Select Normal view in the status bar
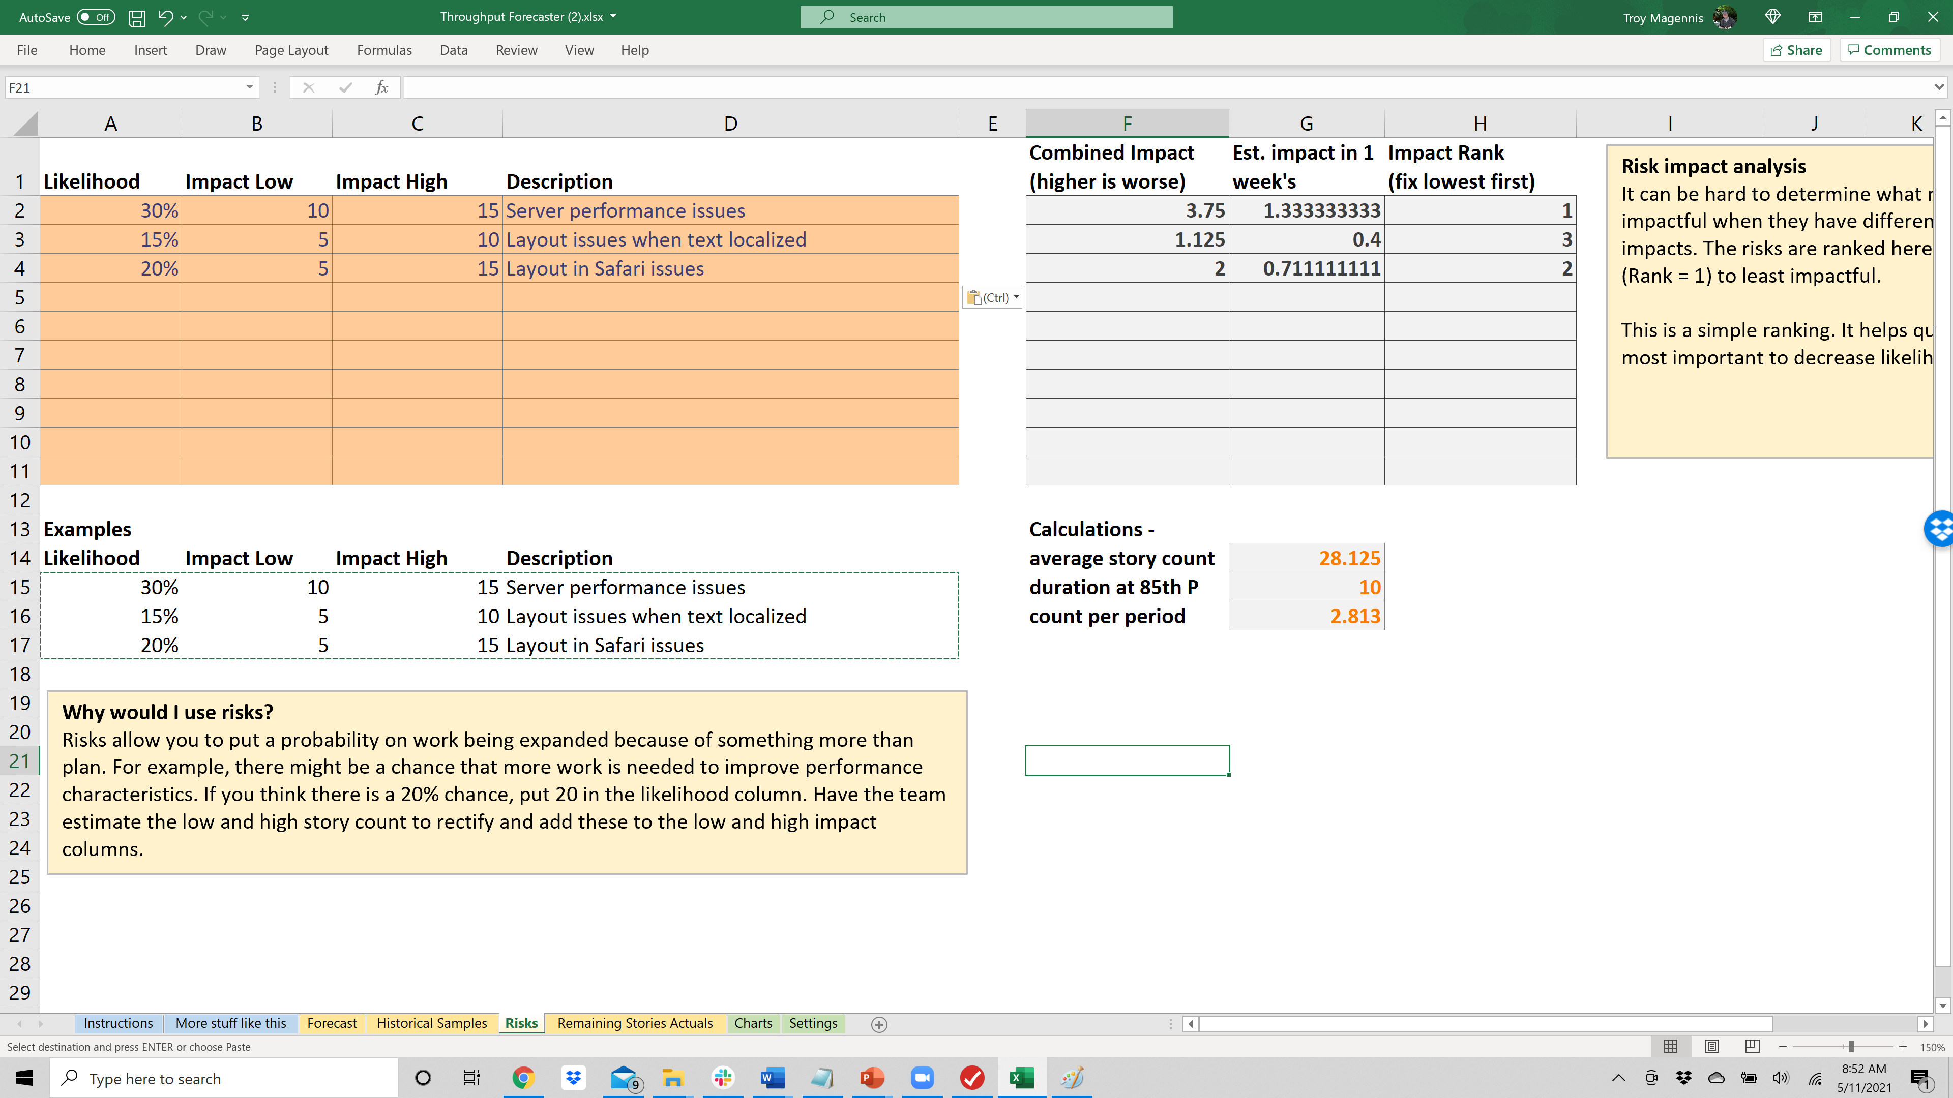The image size is (1953, 1098). pyautogui.click(x=1672, y=1047)
